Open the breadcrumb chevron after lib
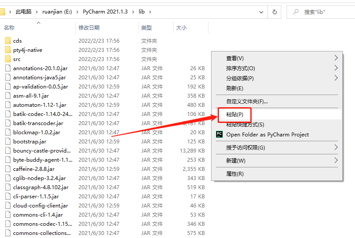Viewport: 355px width, 238px height. click(x=150, y=12)
